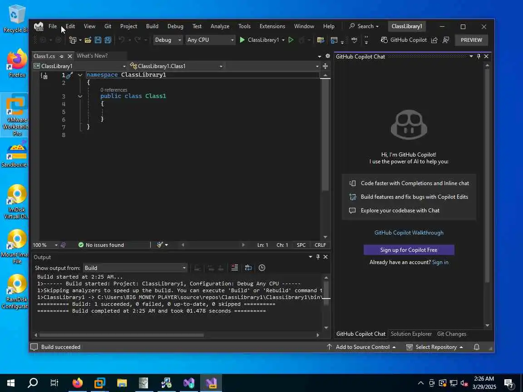This screenshot has width=523, height=392.
Task: Open the 'Show output from' Build dropdown
Action: pyautogui.click(x=135, y=268)
